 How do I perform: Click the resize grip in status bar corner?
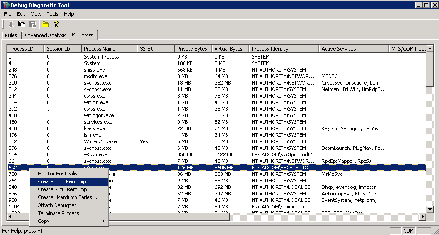pos(436,231)
